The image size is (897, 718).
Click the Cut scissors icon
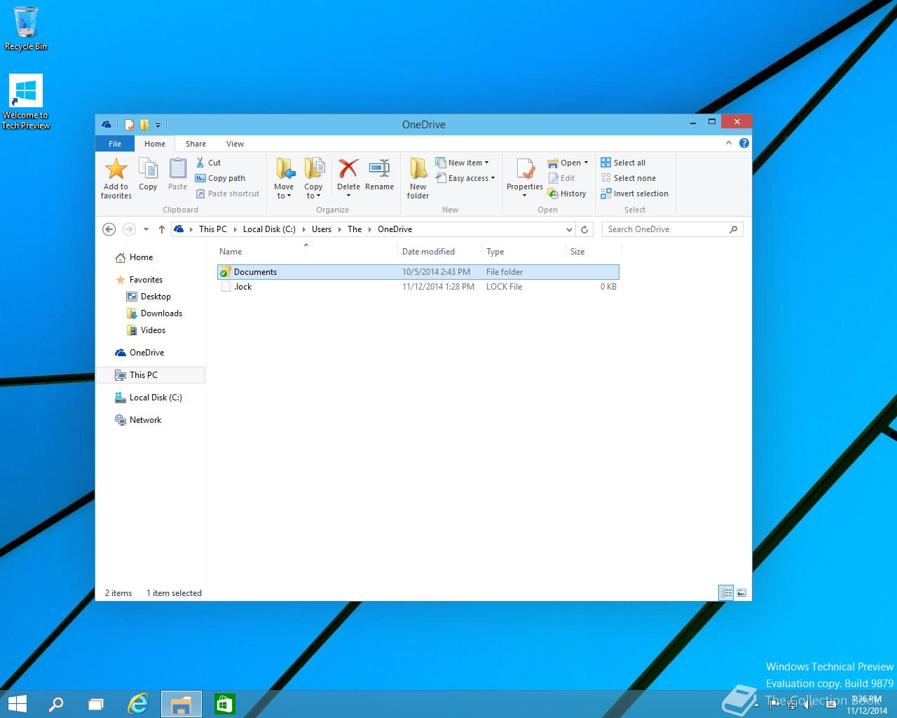[x=200, y=163]
